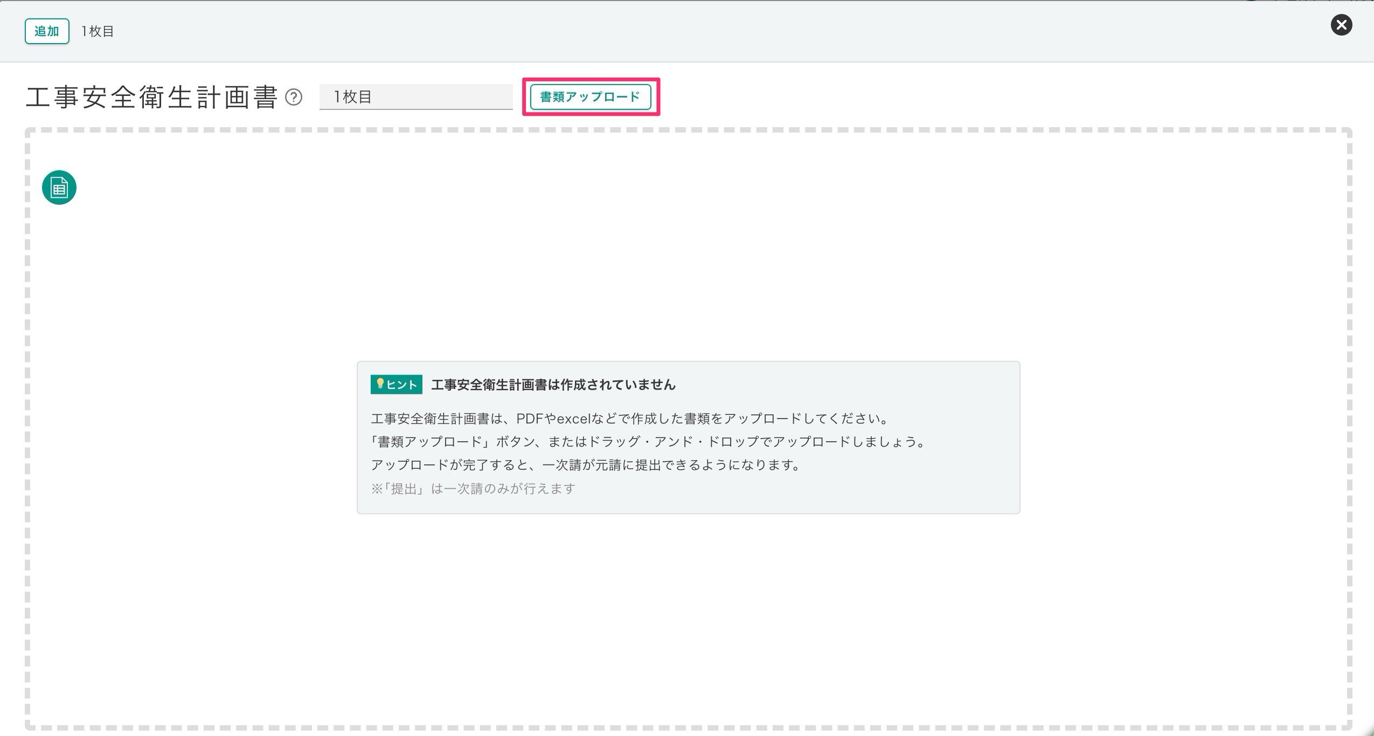Click the 工事安全衛生計画書 page title
Image resolution: width=1374 pixels, height=736 pixels.
[x=151, y=98]
